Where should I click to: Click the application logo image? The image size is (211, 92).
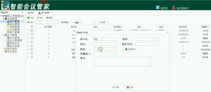[6, 5]
